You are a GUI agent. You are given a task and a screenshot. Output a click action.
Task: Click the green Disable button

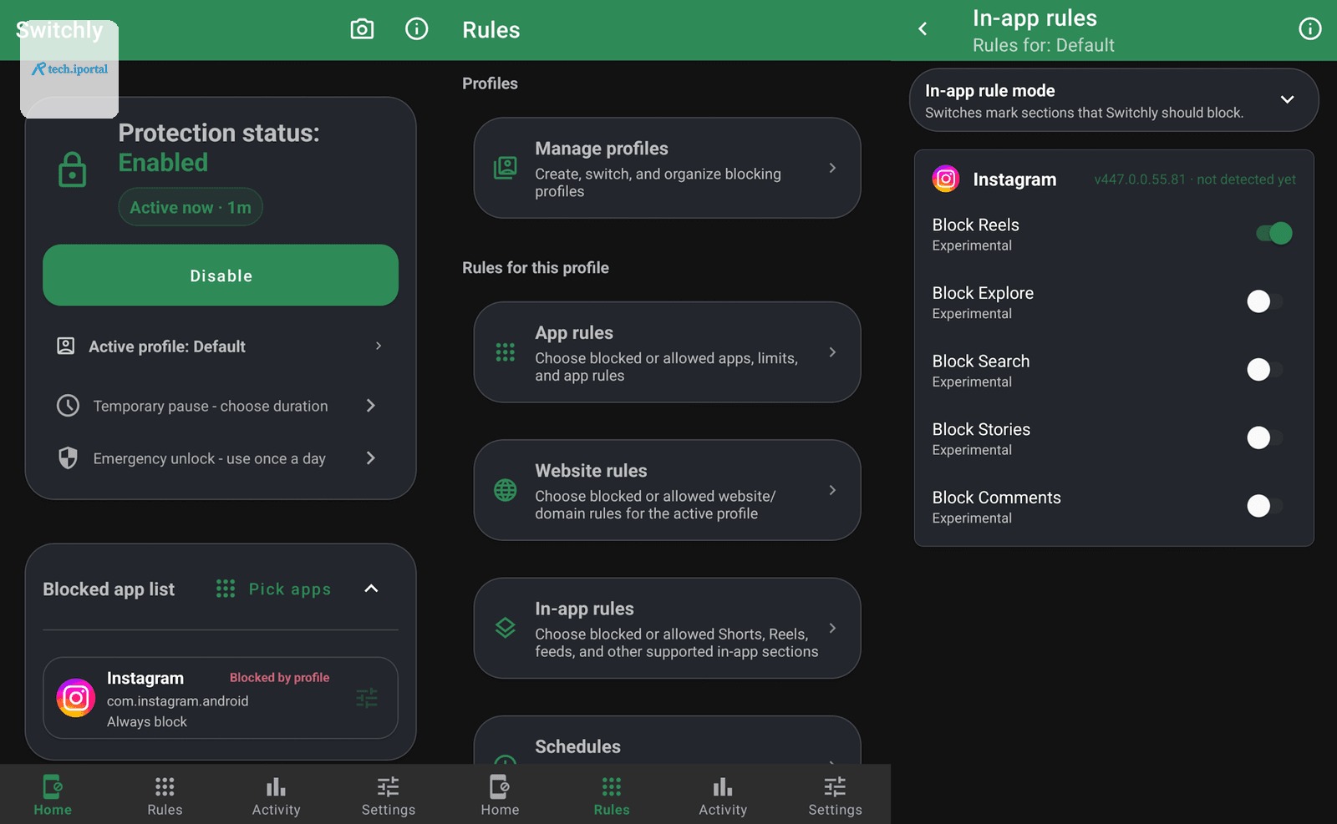221,276
